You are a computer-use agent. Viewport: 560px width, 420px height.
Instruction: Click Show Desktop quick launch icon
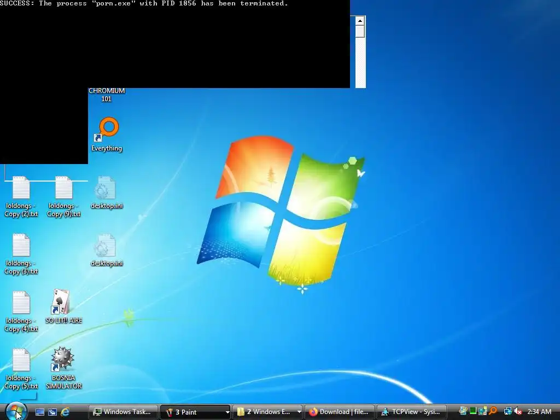coord(39,412)
